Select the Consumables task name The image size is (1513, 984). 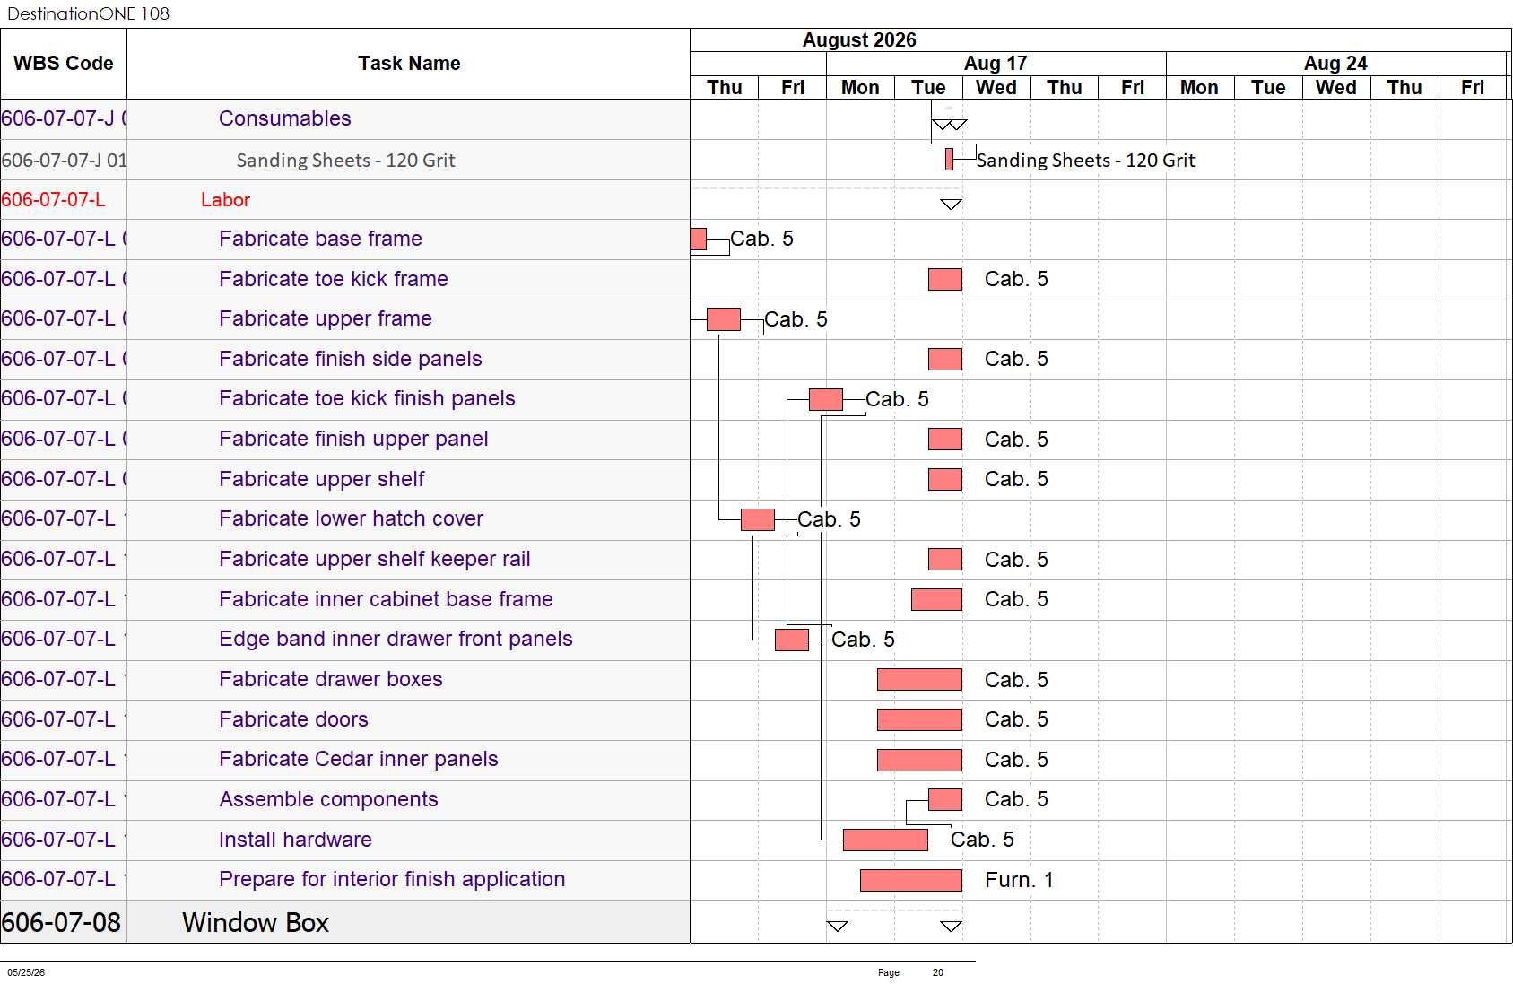285,118
